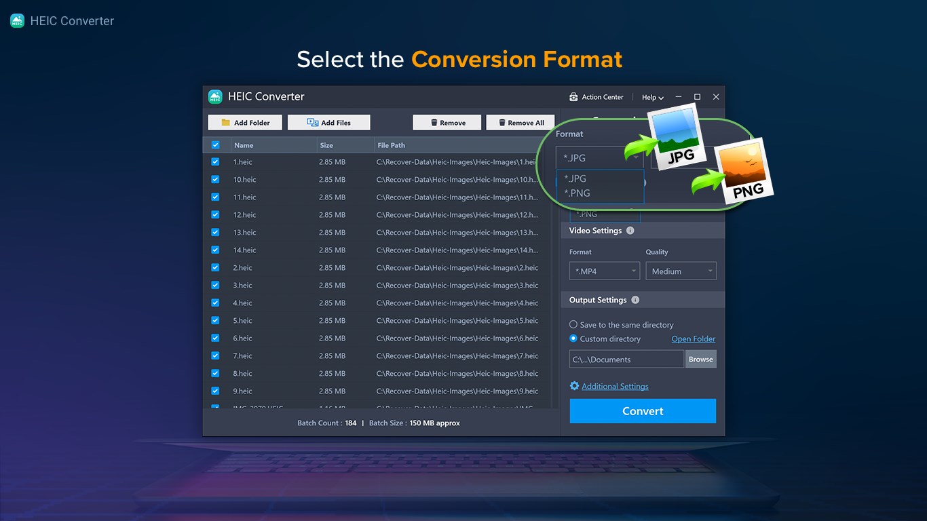
Task: Uncheck the checkbox for 10.heic
Action: 215,179
